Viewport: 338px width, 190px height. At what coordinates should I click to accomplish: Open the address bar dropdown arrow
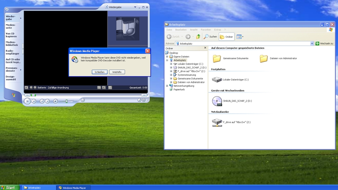tap(312, 43)
